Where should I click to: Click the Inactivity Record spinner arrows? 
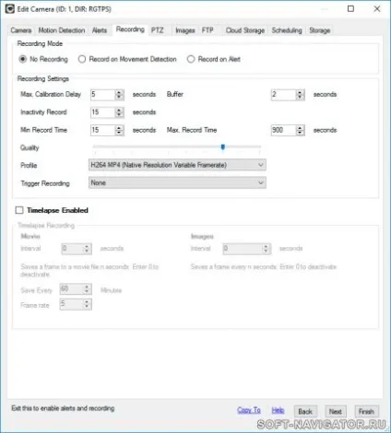119,112
